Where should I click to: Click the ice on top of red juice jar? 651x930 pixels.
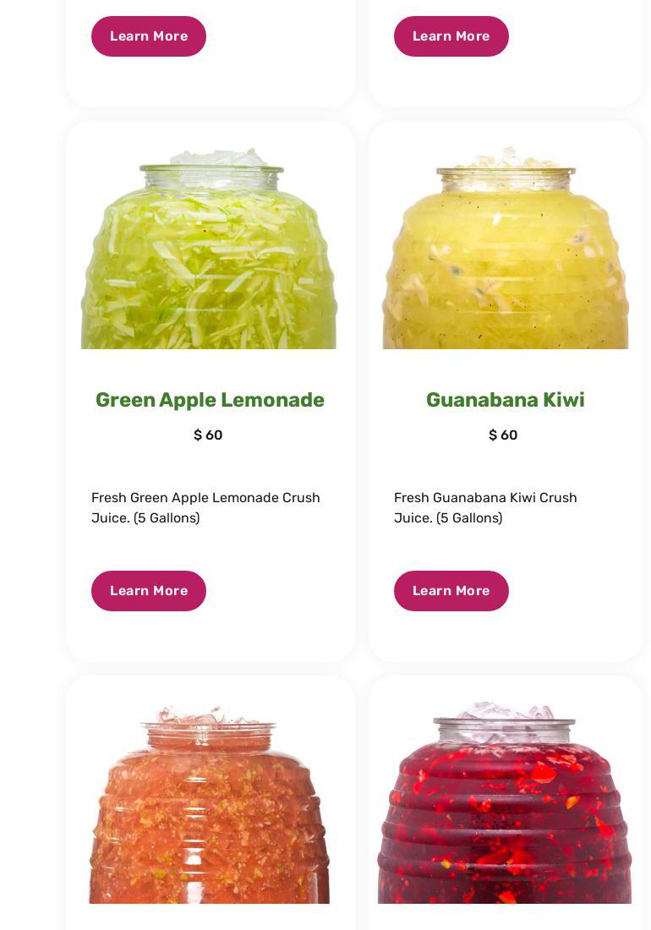[505, 710]
